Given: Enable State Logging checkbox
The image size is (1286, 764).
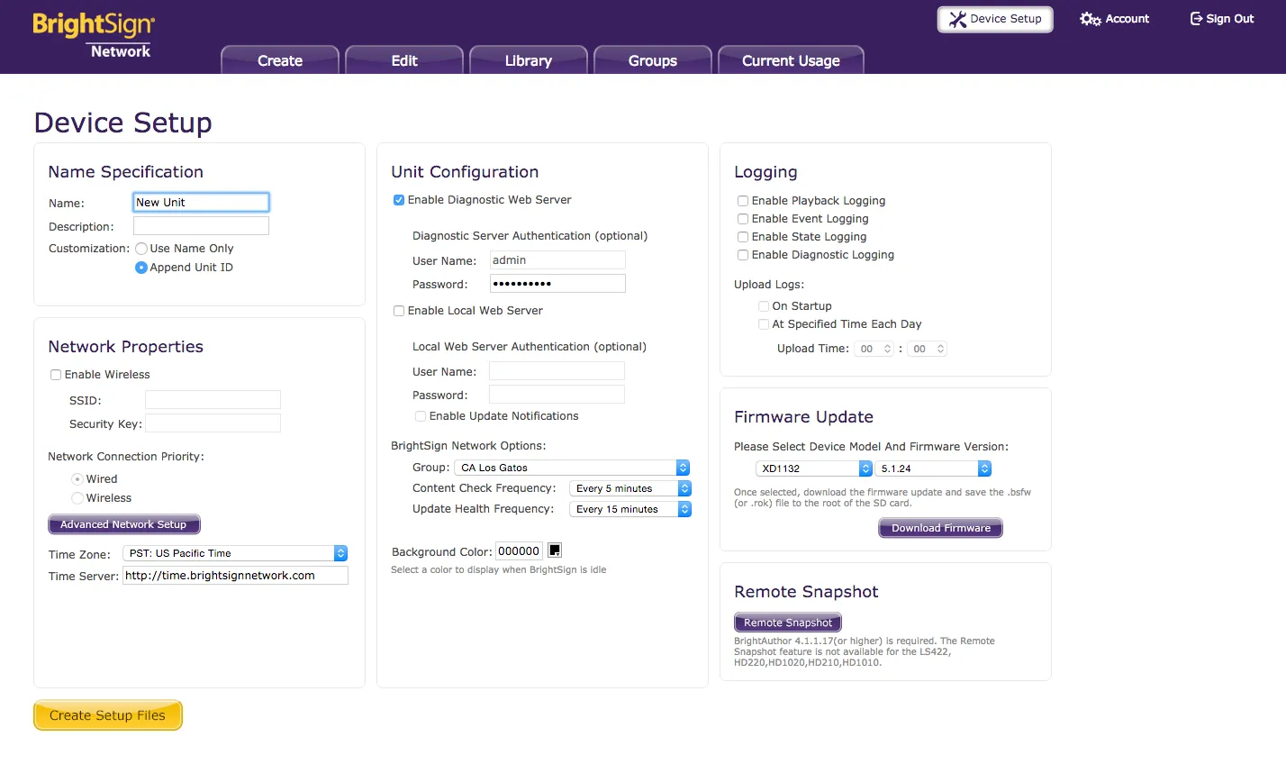Looking at the screenshot, I should (x=743, y=237).
